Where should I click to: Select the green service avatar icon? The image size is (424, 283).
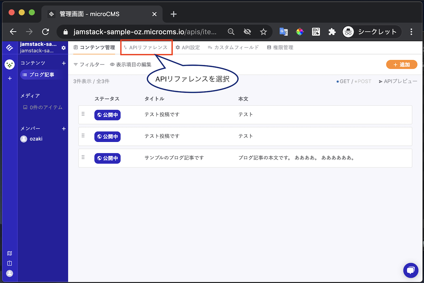pos(9,64)
